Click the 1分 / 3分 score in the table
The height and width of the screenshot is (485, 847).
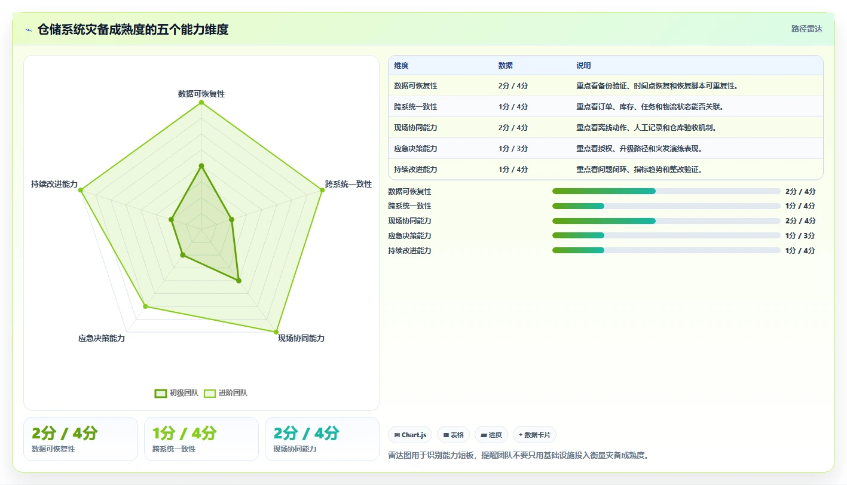coord(513,149)
